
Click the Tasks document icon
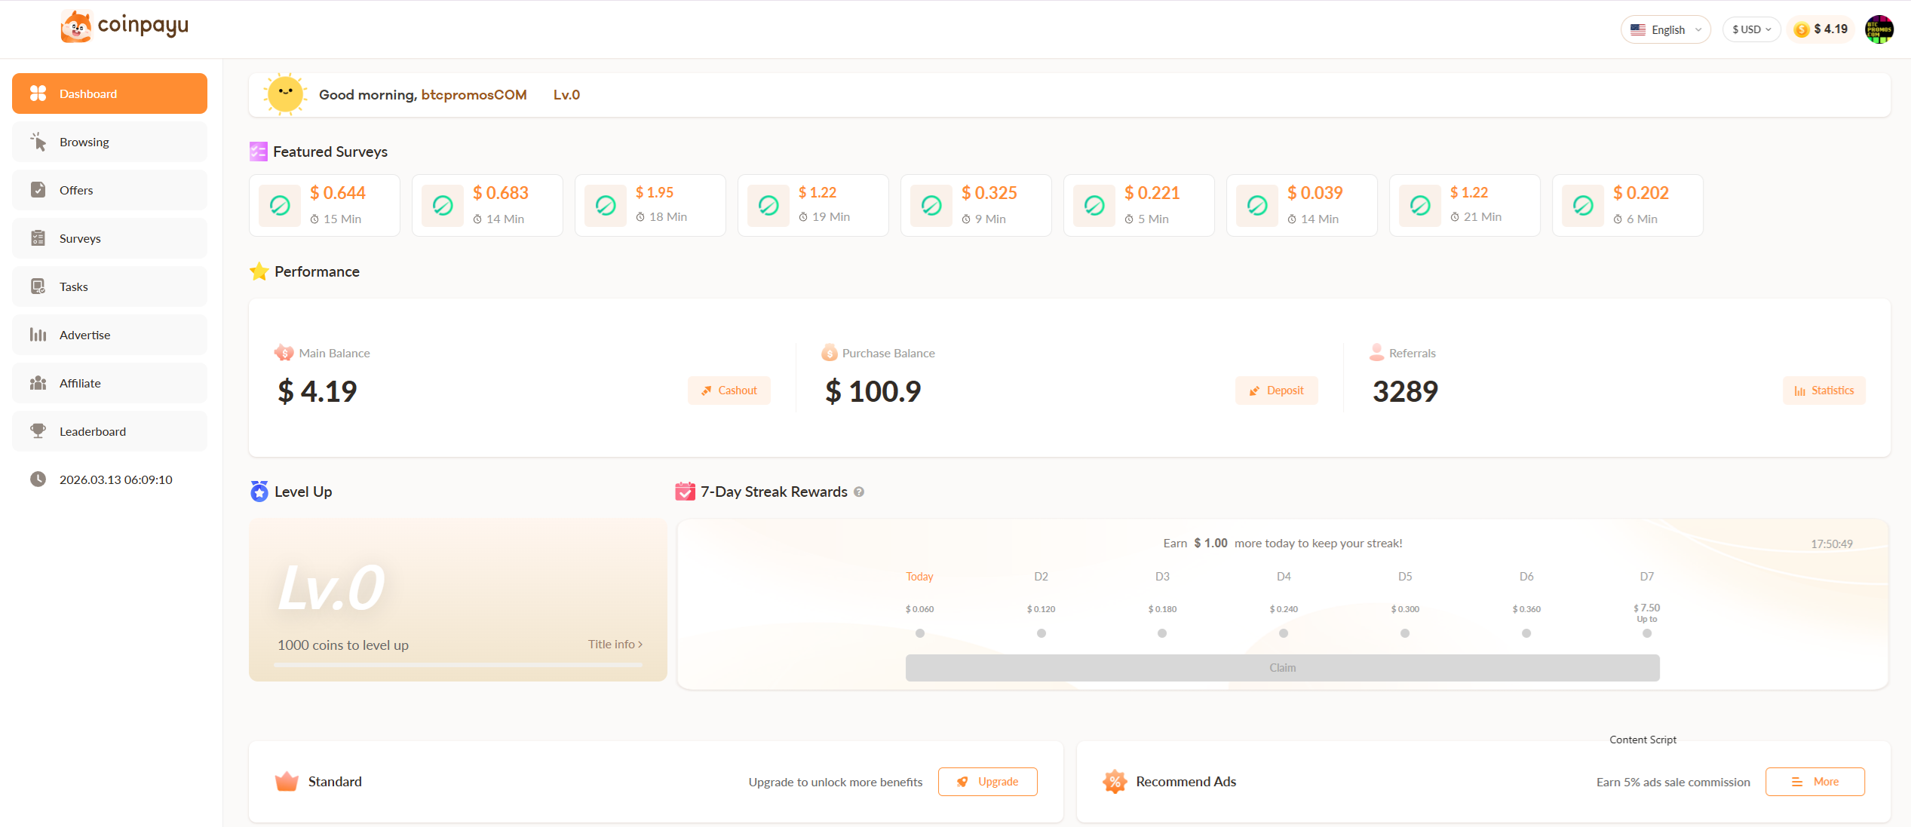pos(38,286)
